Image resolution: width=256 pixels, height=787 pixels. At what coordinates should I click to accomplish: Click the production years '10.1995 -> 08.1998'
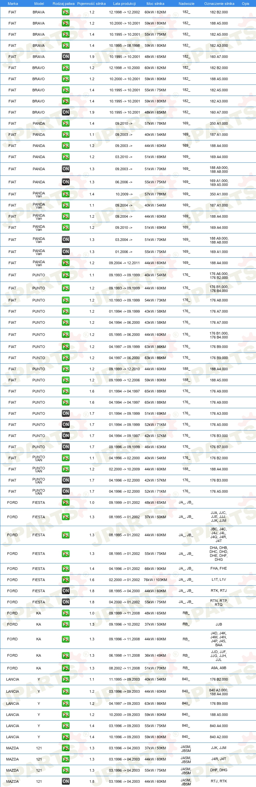point(124,46)
